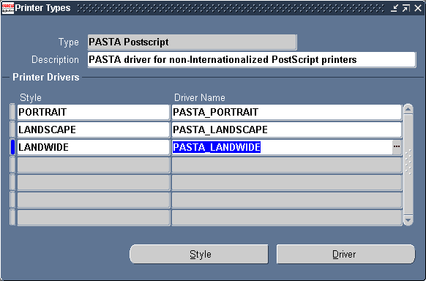Select the LANDSCAPE style field
Viewport: 426px width, 281px height.
tap(94, 130)
